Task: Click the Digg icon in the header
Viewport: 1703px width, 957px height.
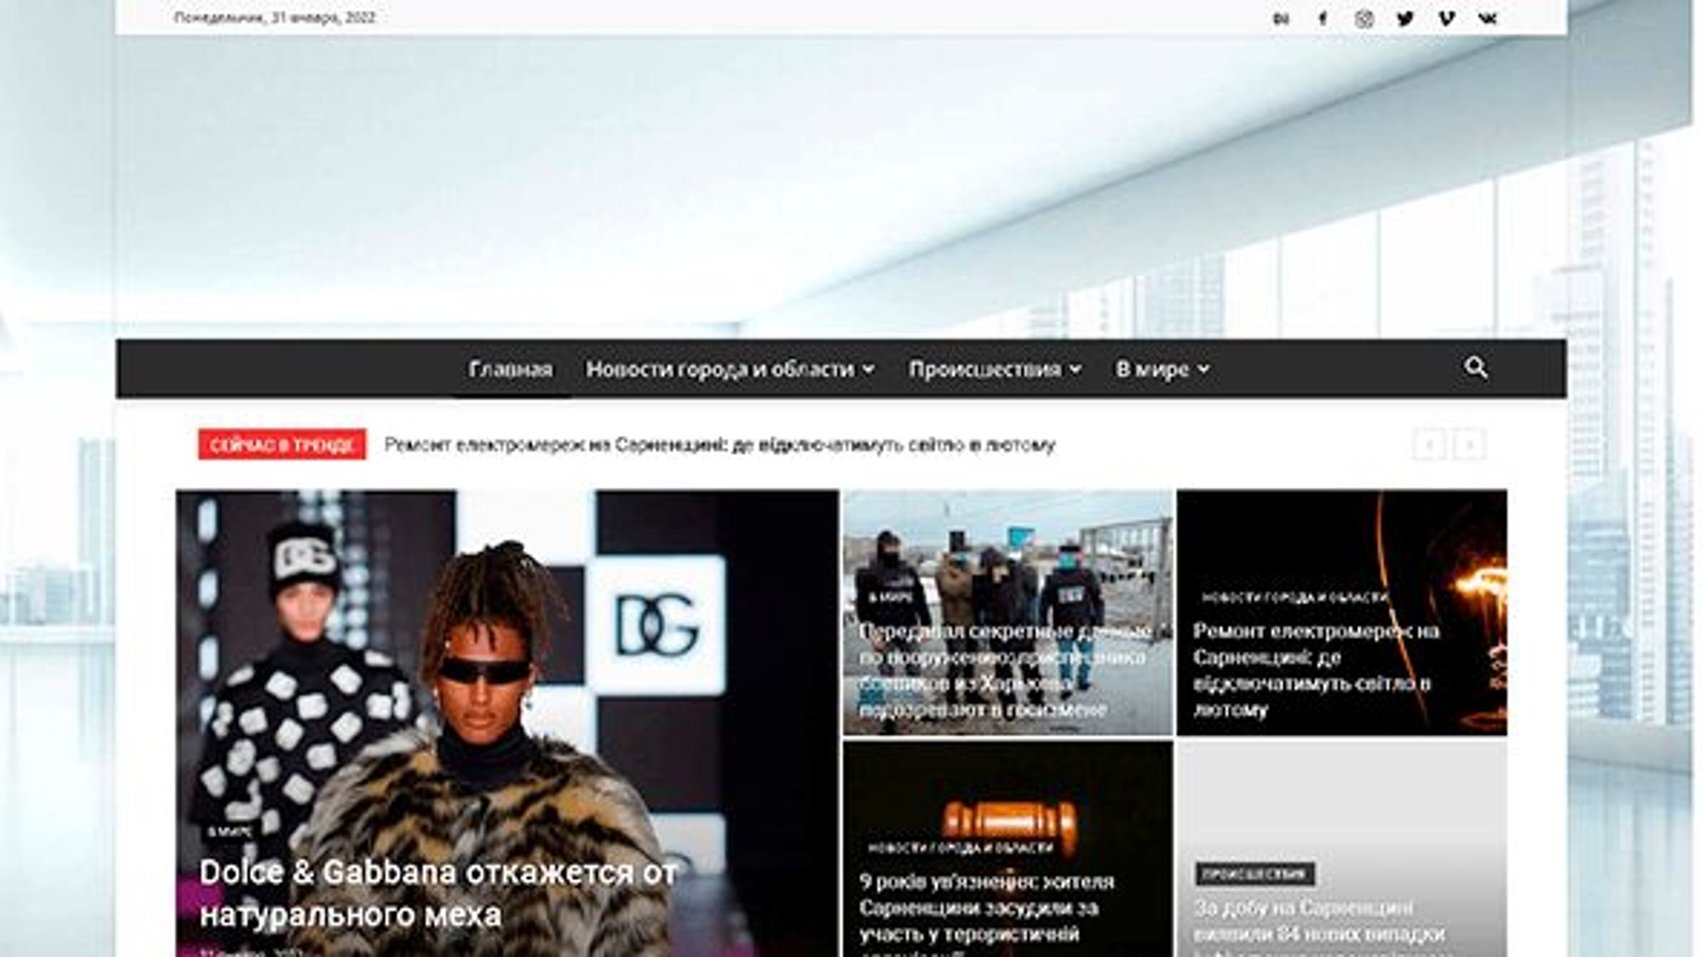Action: (1281, 19)
